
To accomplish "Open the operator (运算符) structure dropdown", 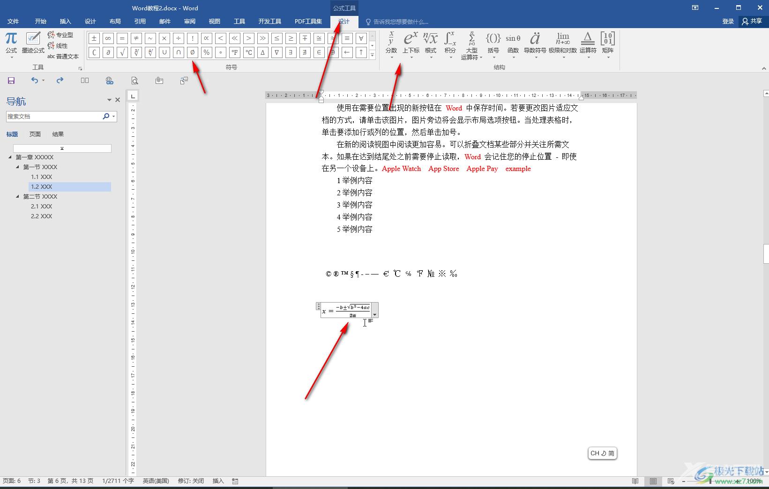I will (588, 45).
